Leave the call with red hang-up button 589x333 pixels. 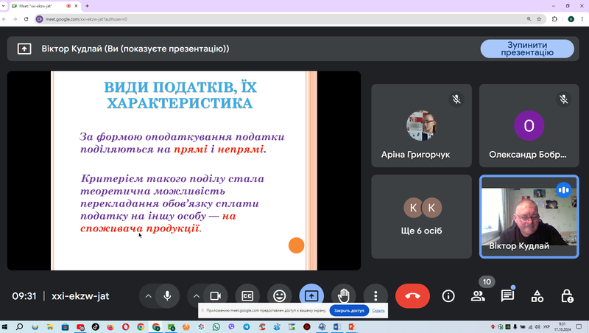pos(412,295)
